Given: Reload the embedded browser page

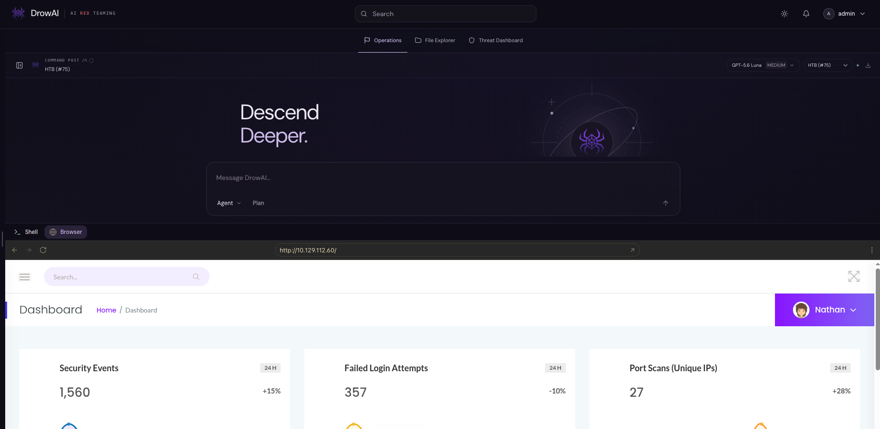Looking at the screenshot, I should tap(43, 250).
